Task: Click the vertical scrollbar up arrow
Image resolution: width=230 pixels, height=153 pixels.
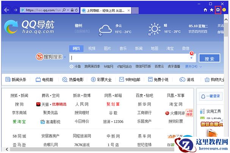Action: click(226, 20)
